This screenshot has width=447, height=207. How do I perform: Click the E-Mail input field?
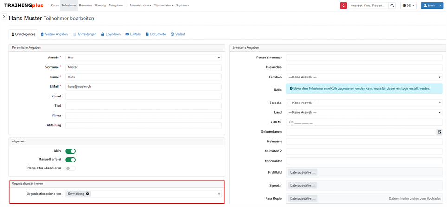[x=144, y=87]
